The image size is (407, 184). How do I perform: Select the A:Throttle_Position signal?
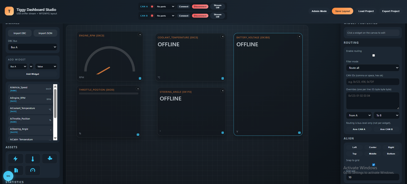point(31,120)
